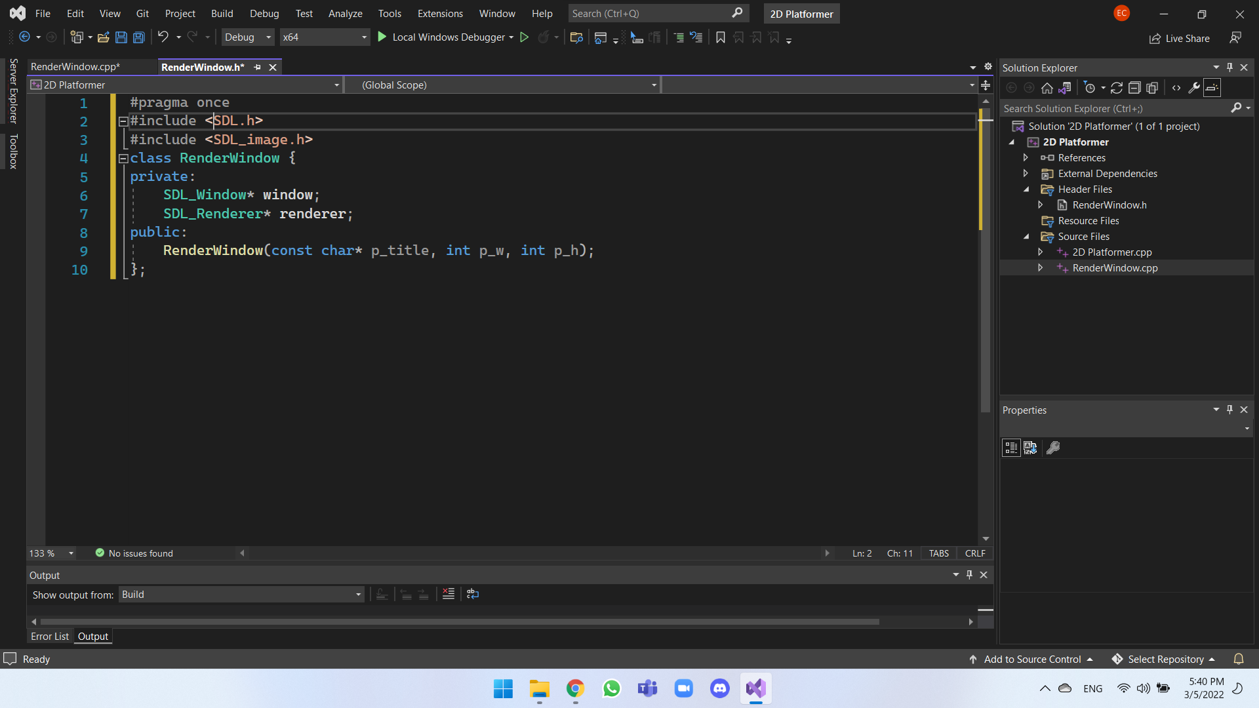Image resolution: width=1259 pixels, height=708 pixels.
Task: Click the Sync with Active Document icon
Action: tap(1117, 88)
